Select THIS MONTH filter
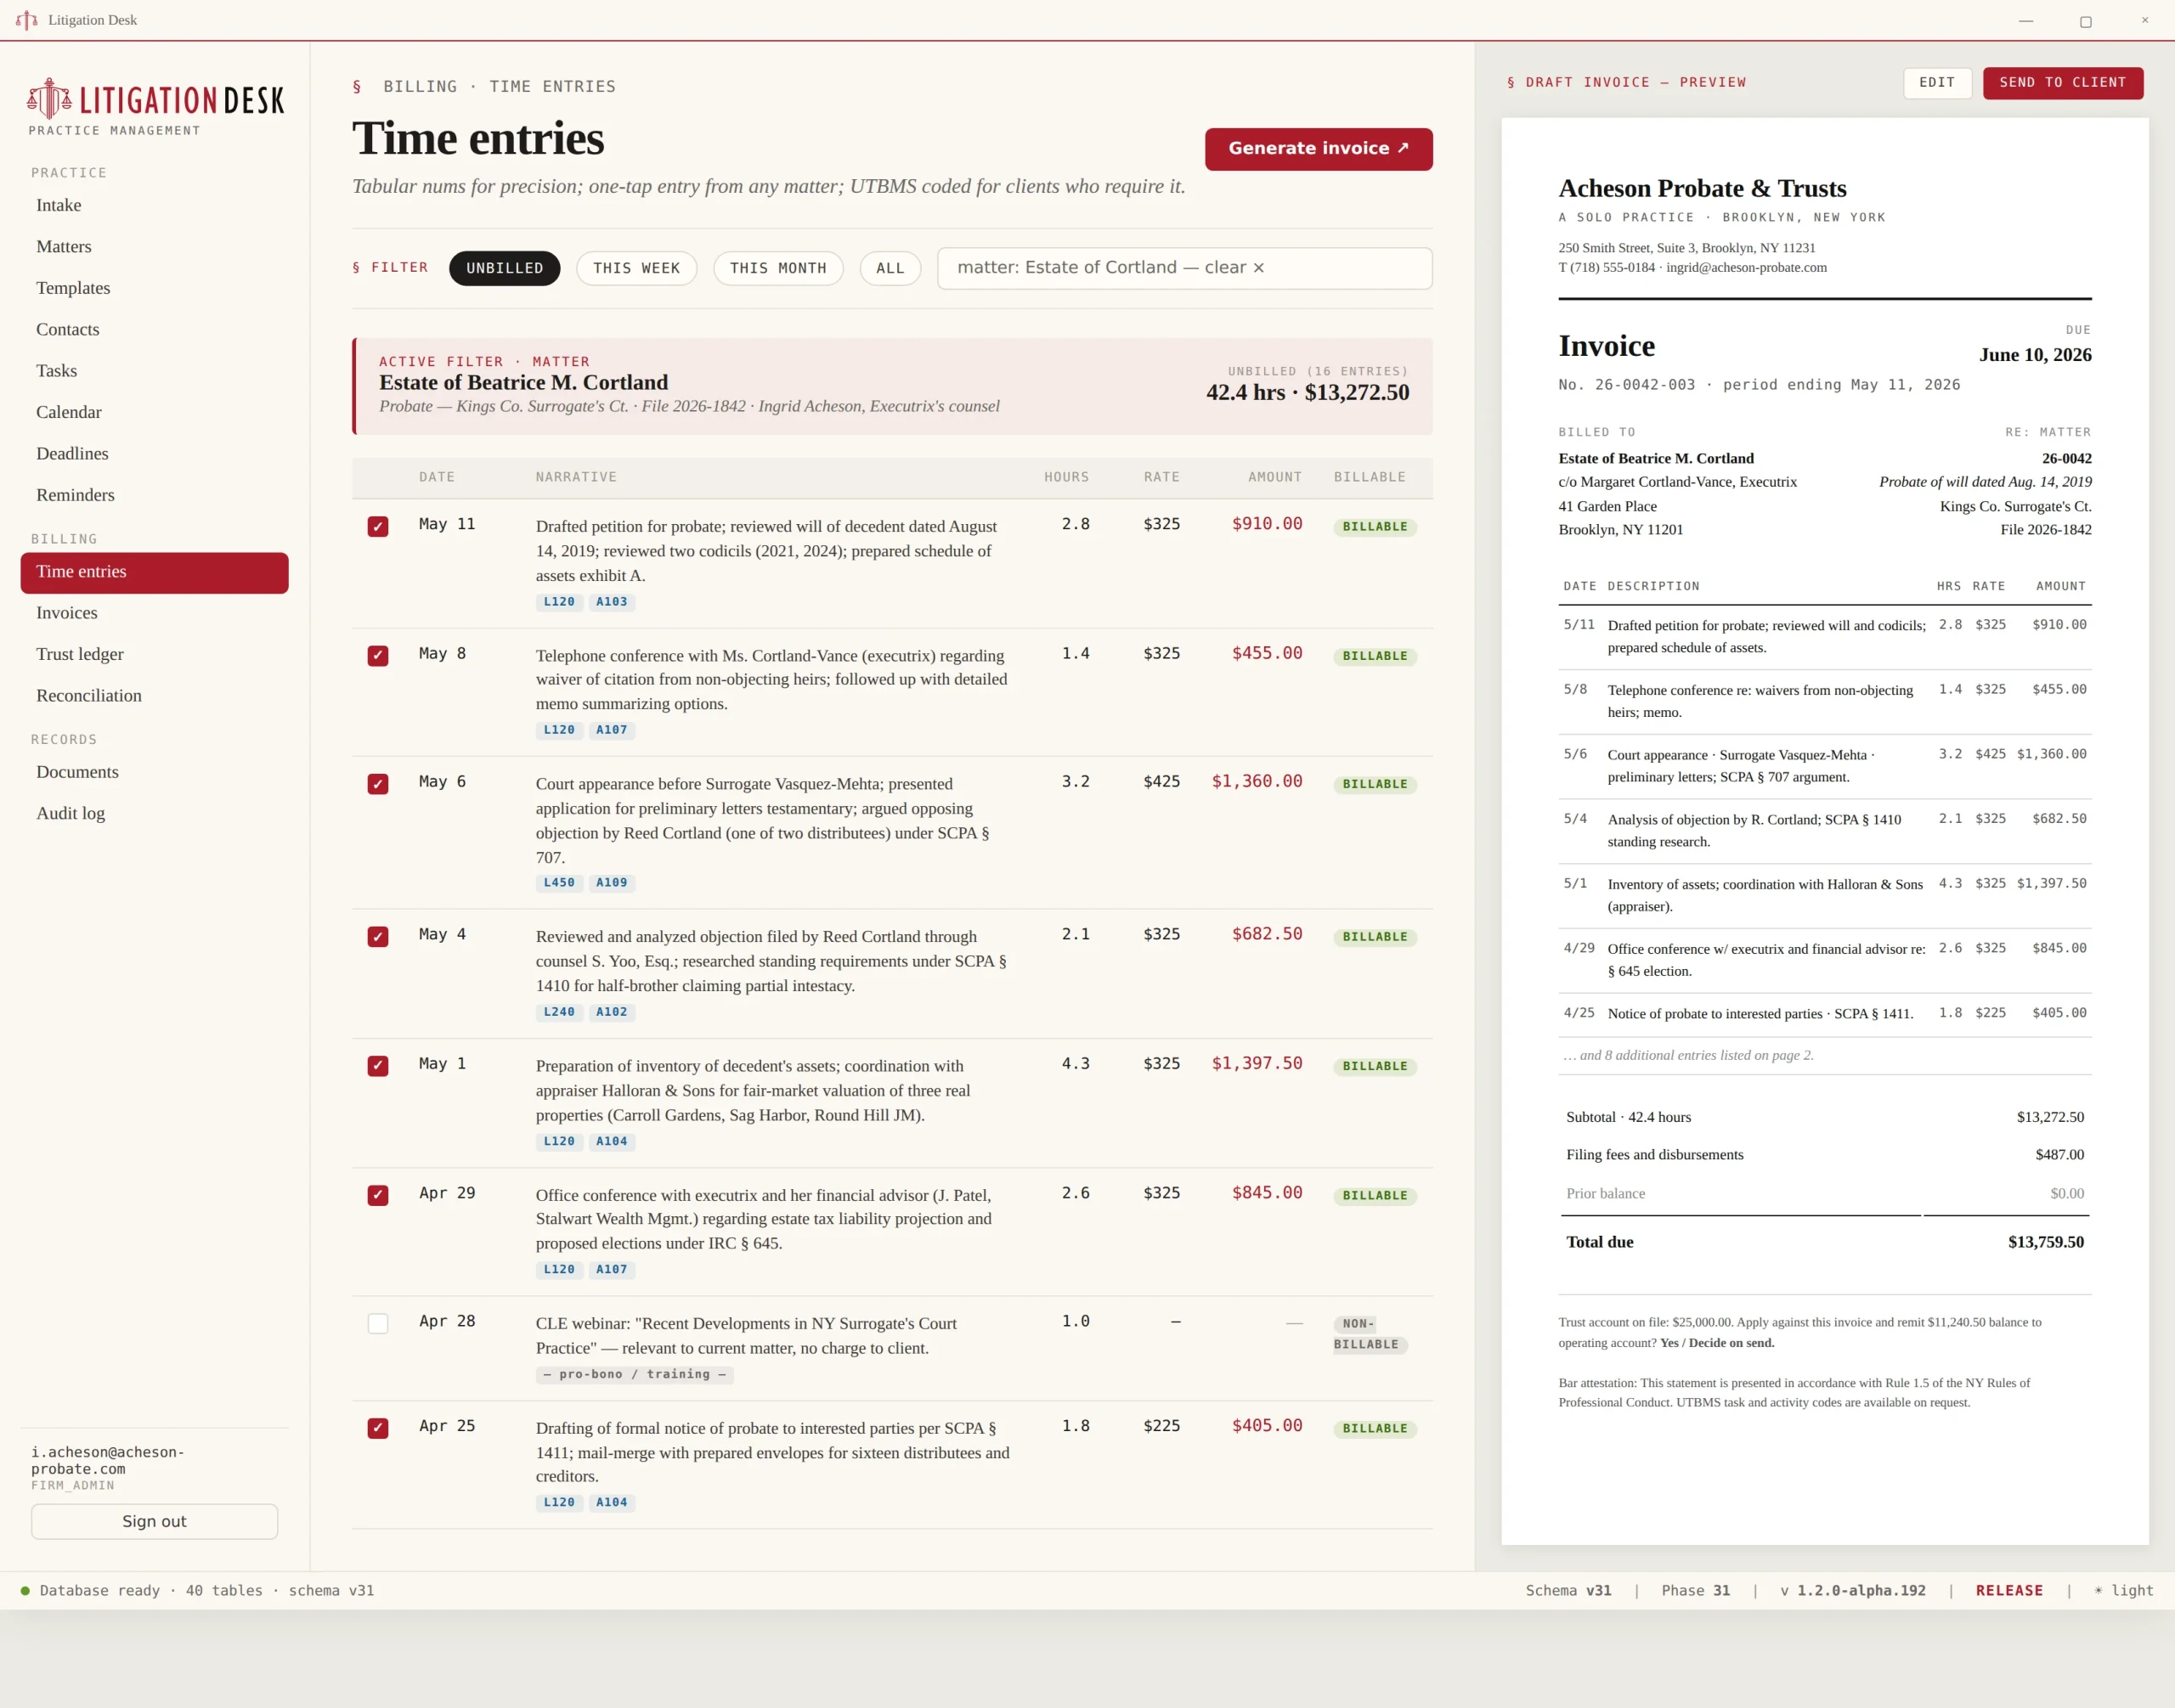The image size is (2175, 1708). click(778, 268)
